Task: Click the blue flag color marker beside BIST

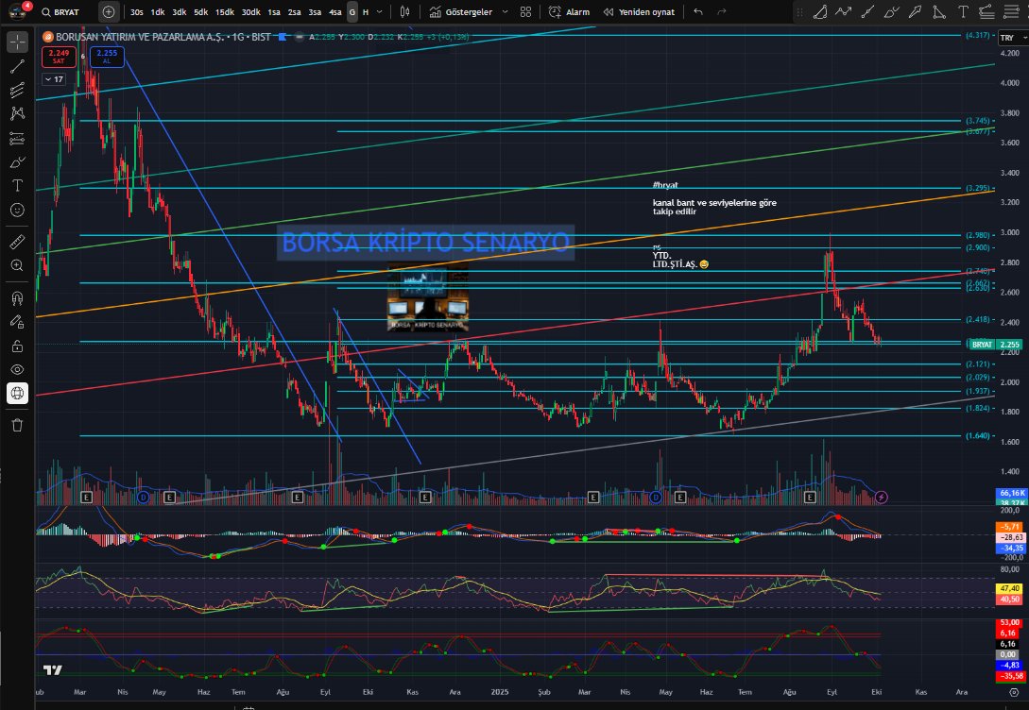Action: (283, 37)
